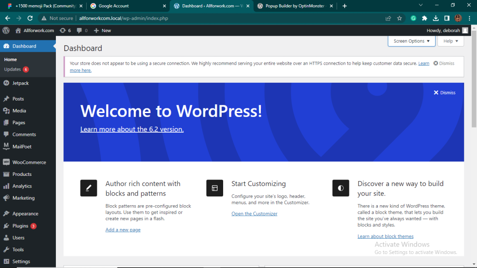The width and height of the screenshot is (477, 268).
Task: Open the Chrome downloads icon
Action: [x=436, y=18]
